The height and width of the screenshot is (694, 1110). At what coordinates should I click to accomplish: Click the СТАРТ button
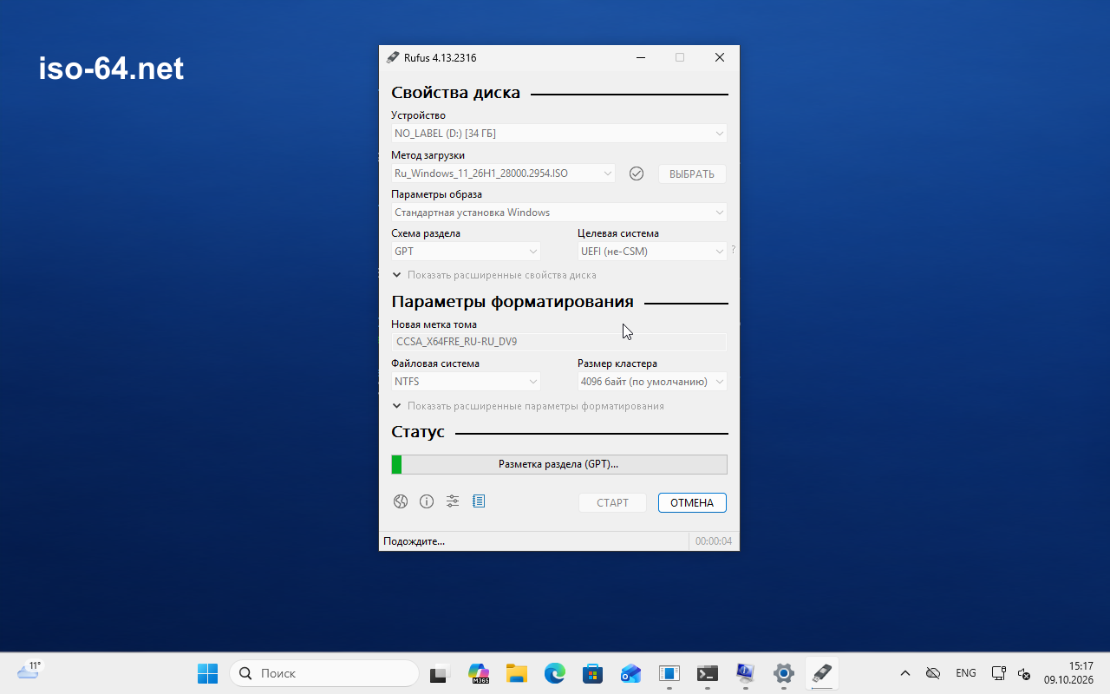(613, 502)
